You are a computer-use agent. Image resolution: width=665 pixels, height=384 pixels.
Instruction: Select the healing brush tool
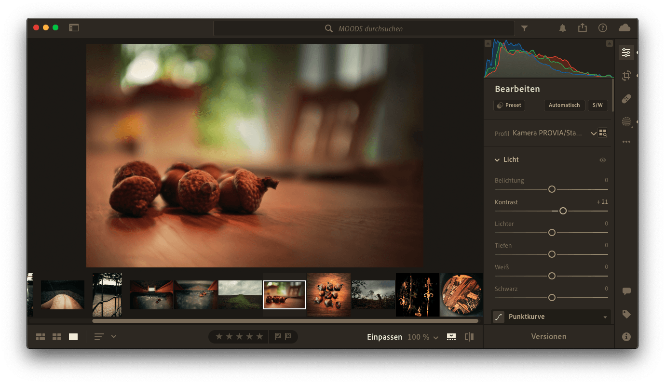coord(626,99)
